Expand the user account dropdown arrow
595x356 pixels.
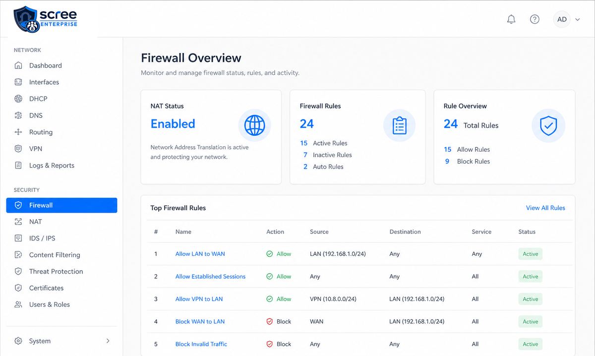[x=578, y=20]
